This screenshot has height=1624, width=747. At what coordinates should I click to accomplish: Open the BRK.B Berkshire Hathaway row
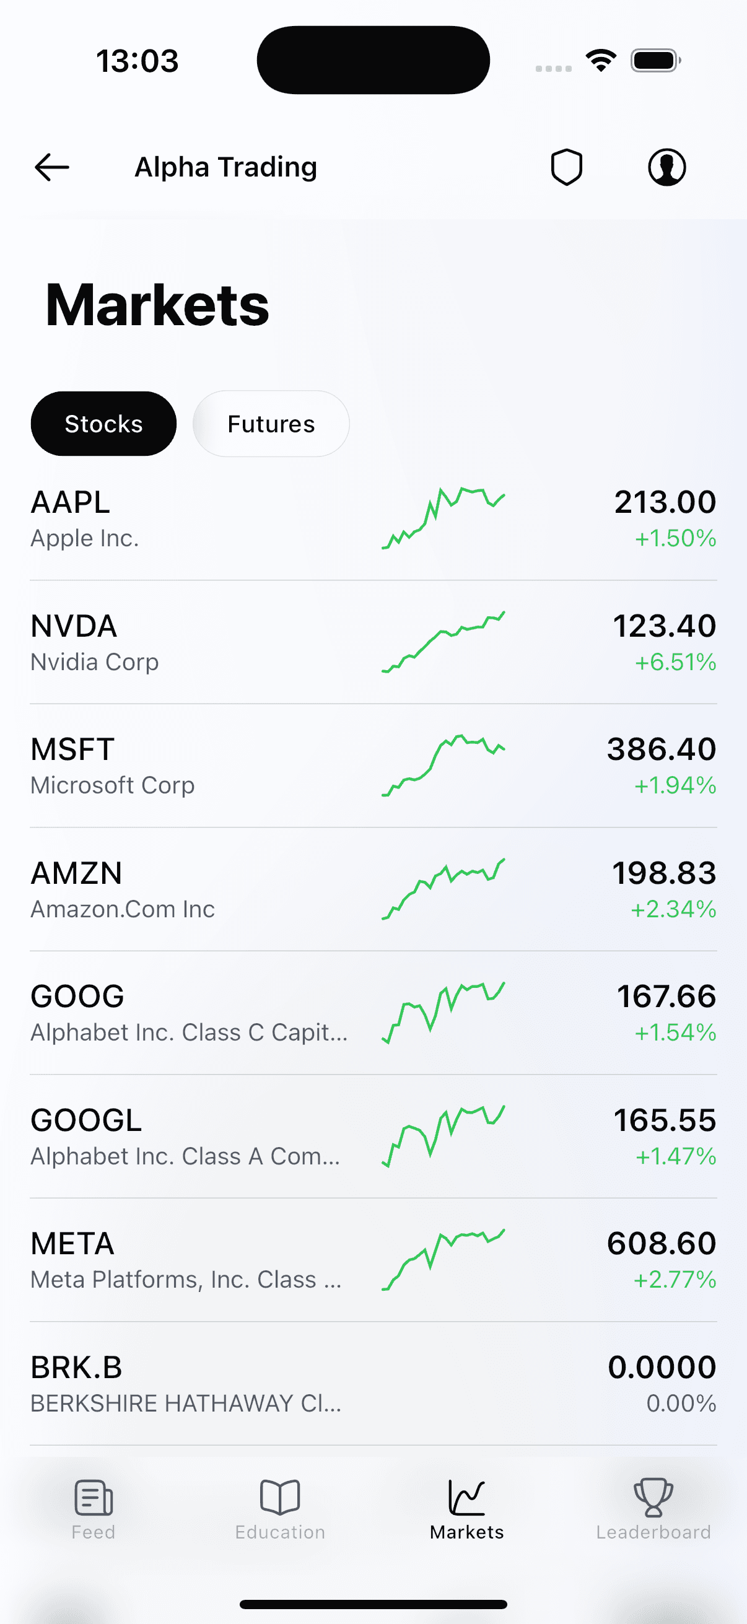(373, 1384)
